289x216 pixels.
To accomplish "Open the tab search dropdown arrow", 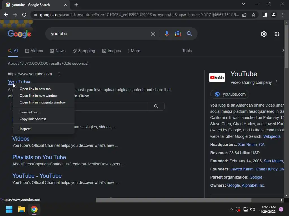I will [244, 4].
